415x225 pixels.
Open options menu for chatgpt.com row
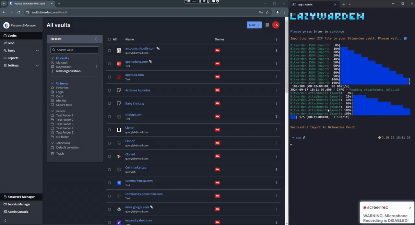tap(277, 116)
